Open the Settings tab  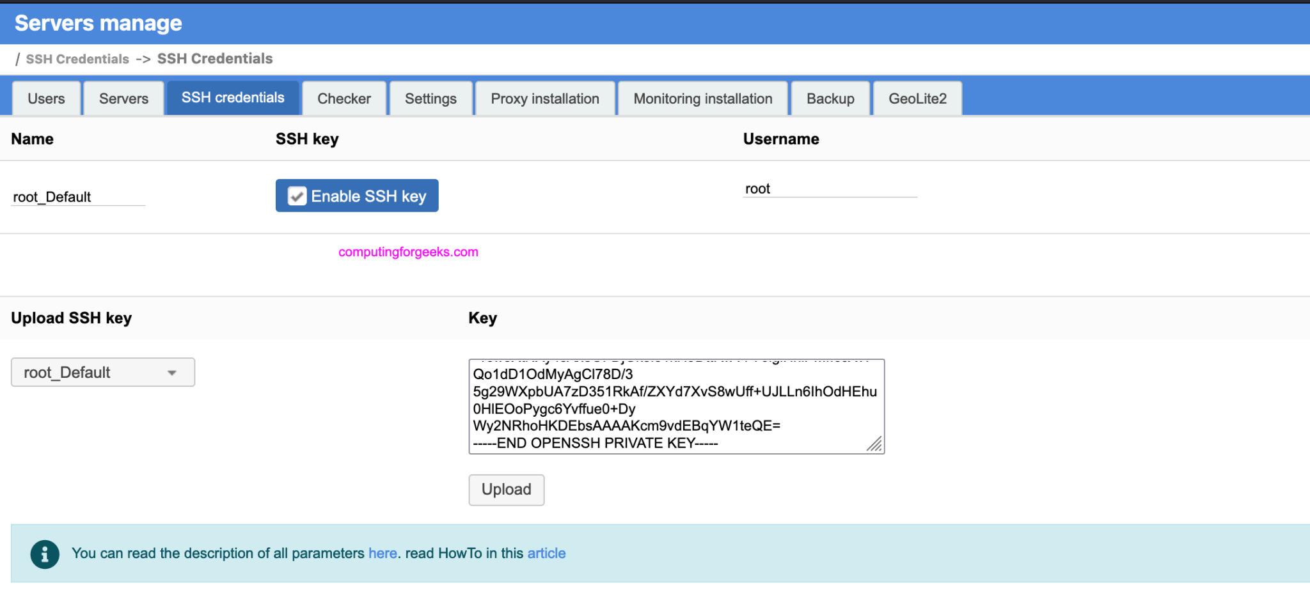(x=430, y=98)
